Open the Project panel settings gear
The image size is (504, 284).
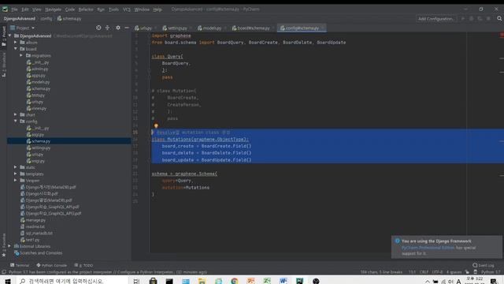coord(118,28)
